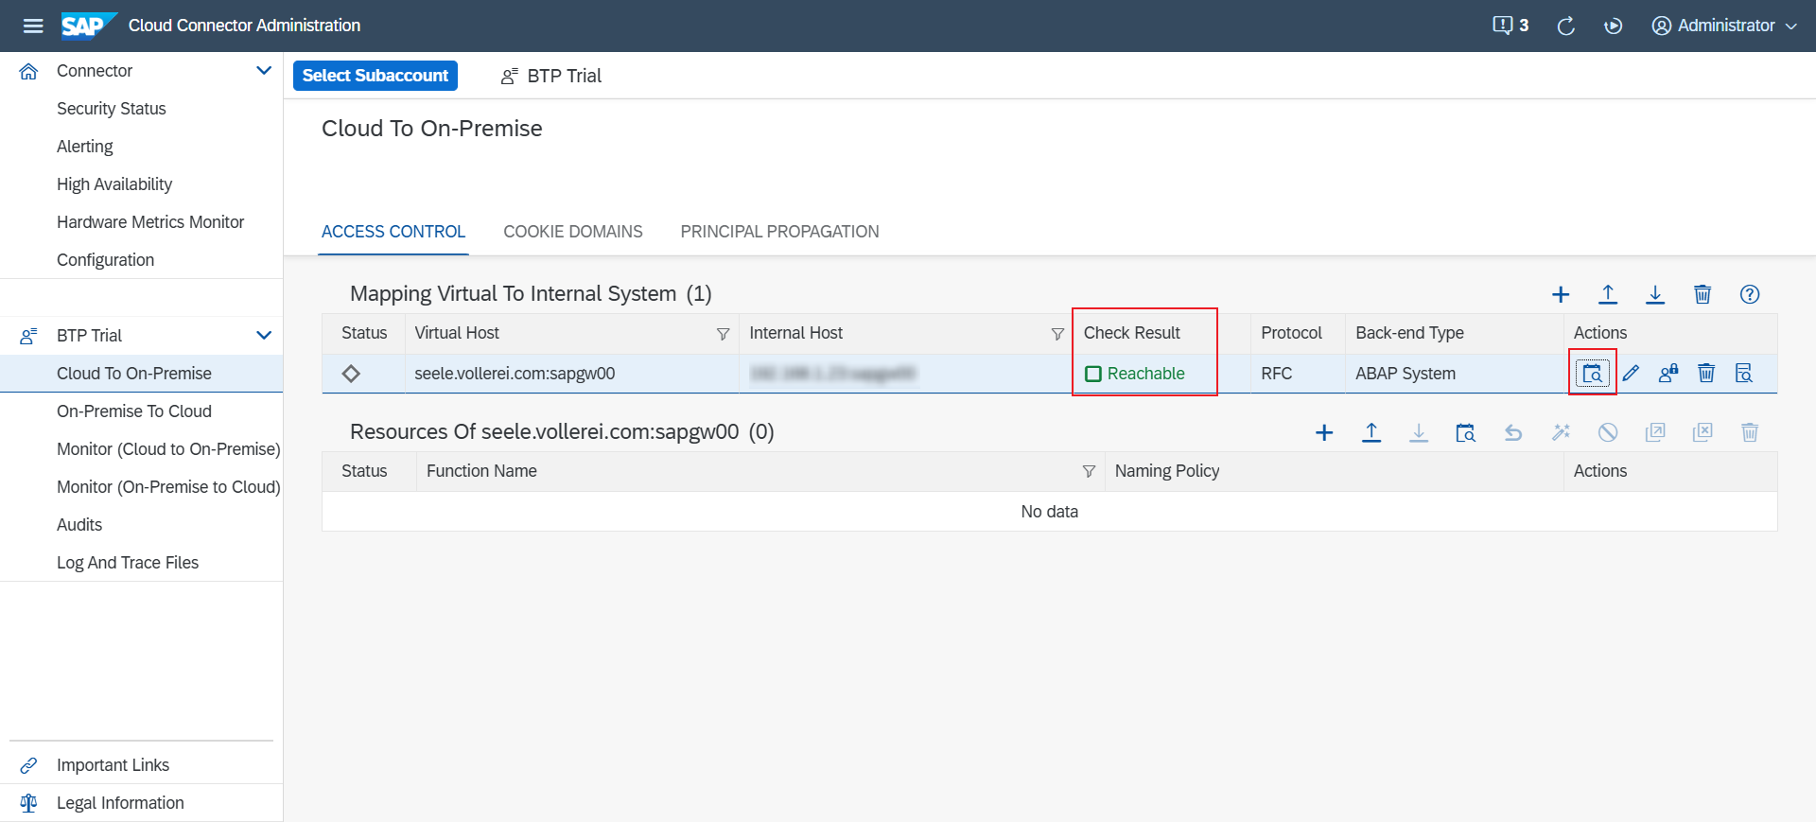Click the ABAP System back-end type cell
Viewport: 1816px width, 822px height.
(1406, 374)
